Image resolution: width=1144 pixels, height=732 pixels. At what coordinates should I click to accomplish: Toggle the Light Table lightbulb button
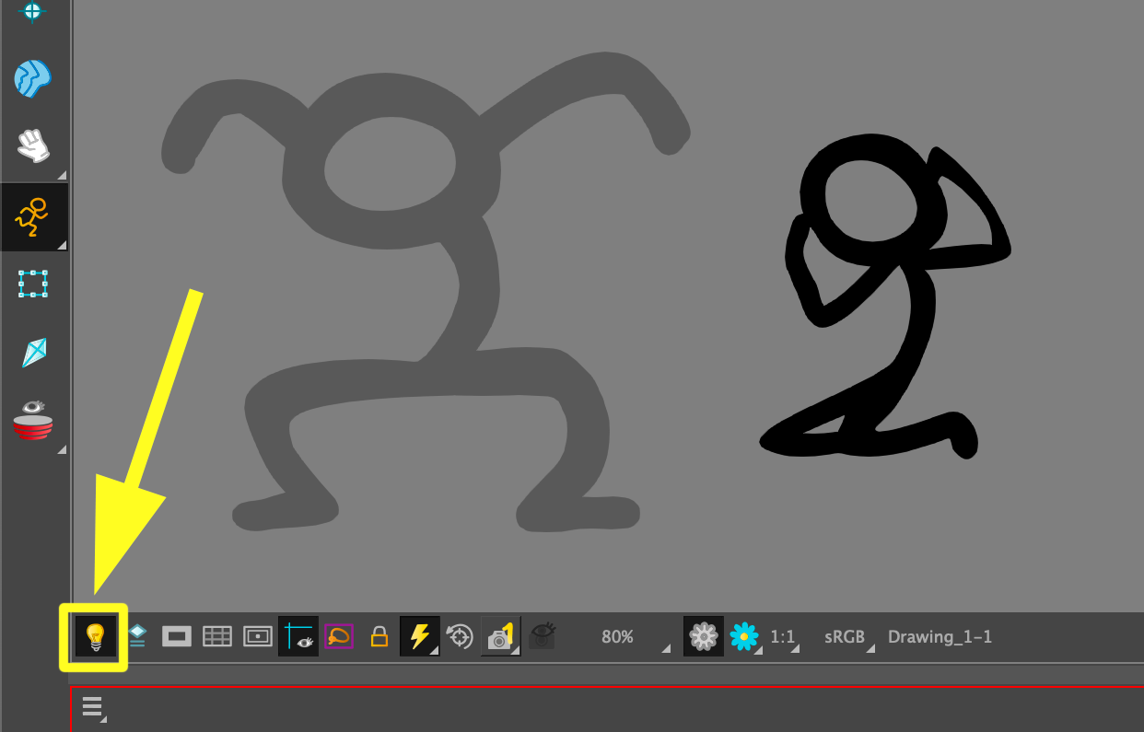point(95,636)
